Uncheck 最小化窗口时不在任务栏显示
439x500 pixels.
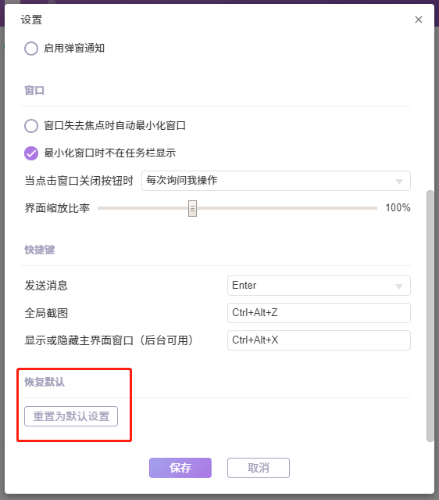click(x=31, y=153)
